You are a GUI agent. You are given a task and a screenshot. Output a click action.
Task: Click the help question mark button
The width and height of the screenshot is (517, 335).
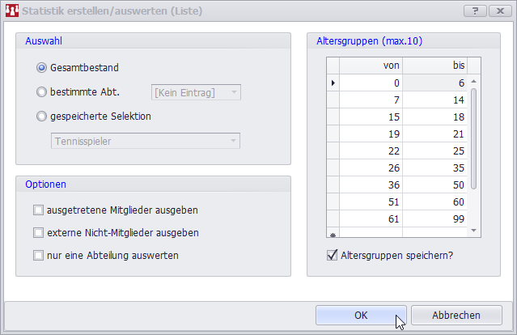(x=478, y=11)
